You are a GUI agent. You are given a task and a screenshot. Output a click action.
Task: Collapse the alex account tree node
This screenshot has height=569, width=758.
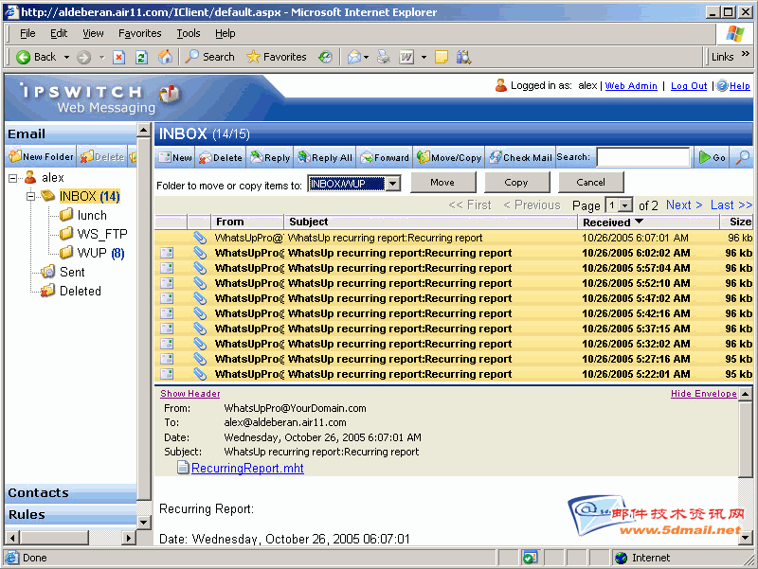(13, 178)
